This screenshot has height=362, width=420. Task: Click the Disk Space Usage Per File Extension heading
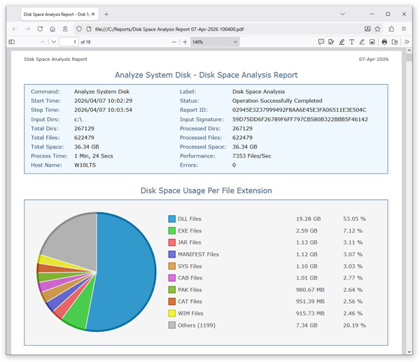click(x=206, y=190)
